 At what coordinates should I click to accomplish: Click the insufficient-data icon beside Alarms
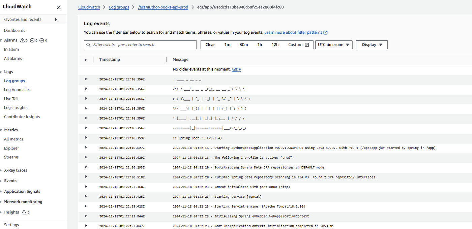42,40
